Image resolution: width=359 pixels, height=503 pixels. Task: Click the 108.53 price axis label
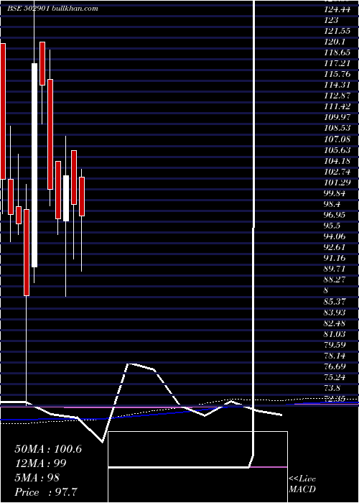coord(337,129)
